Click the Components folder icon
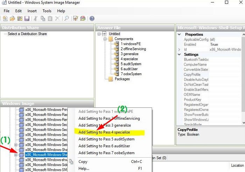The height and width of the screenshot is (172, 245). coord(111,39)
